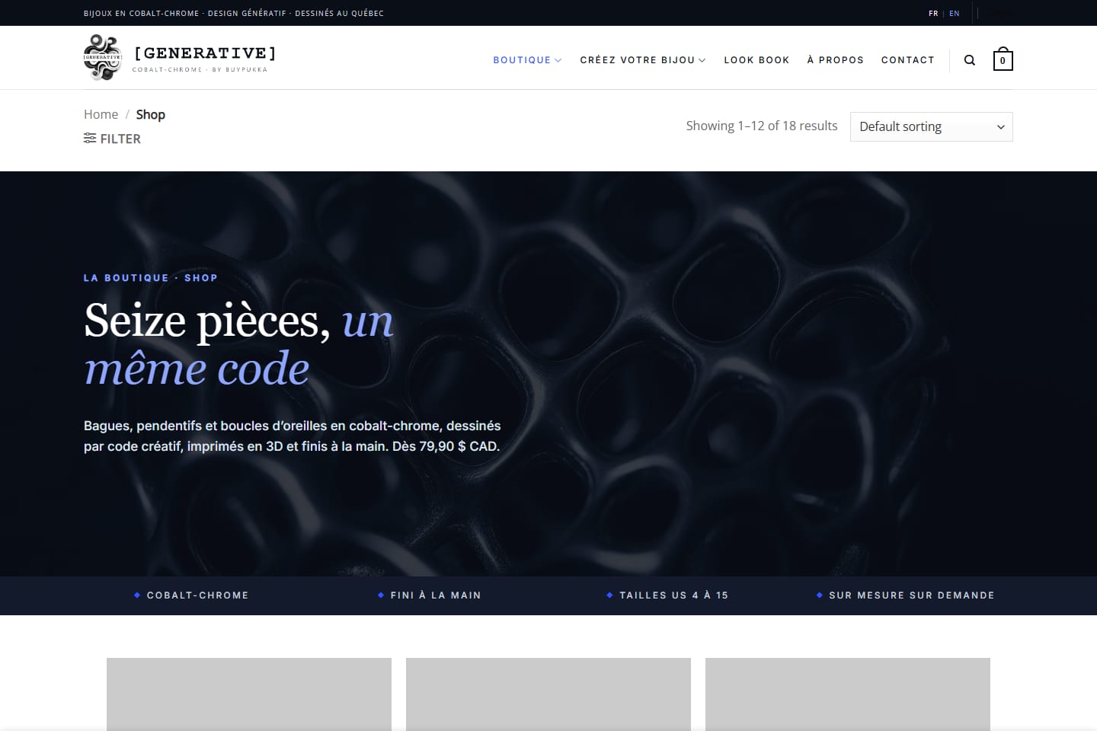Open the Filter panel button
1097x731 pixels.
[112, 139]
